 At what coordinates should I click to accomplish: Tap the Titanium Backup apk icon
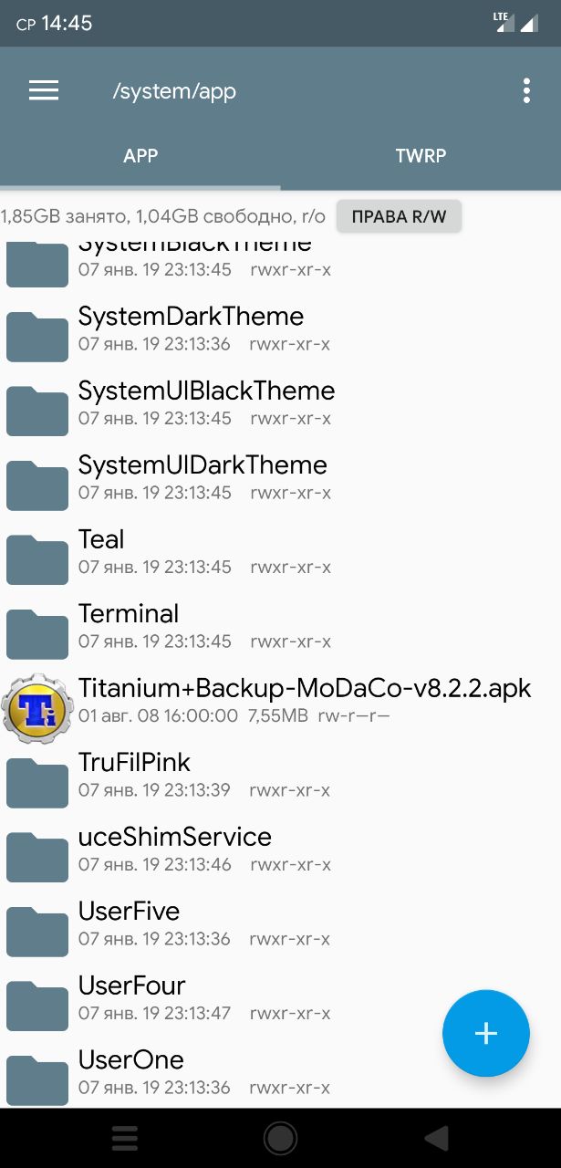click(x=37, y=707)
